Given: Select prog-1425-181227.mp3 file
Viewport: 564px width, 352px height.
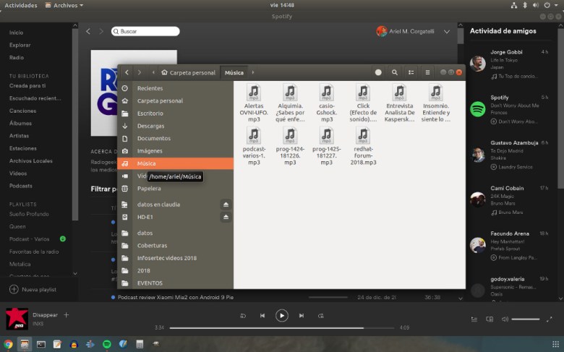Looking at the screenshot, I should pos(327,145).
